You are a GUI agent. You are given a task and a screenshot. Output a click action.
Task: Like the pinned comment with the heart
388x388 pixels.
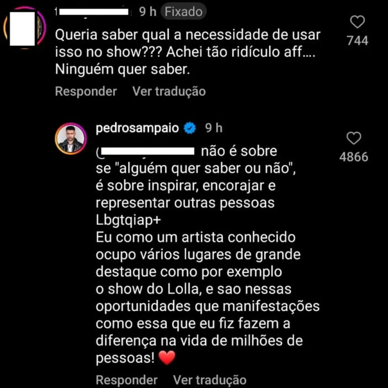(358, 22)
